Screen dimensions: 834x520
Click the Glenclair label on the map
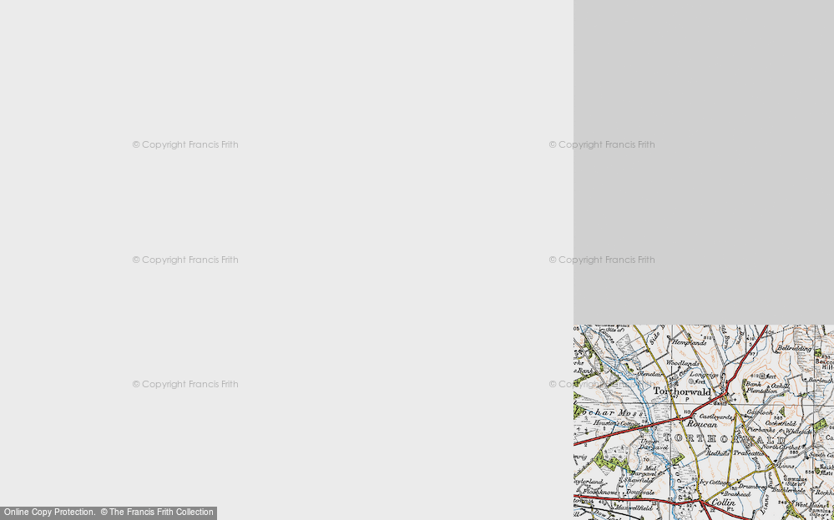coord(650,374)
